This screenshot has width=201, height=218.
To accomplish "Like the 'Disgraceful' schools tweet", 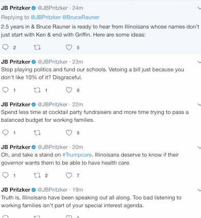I will pyautogui.click(x=69, y=90).
